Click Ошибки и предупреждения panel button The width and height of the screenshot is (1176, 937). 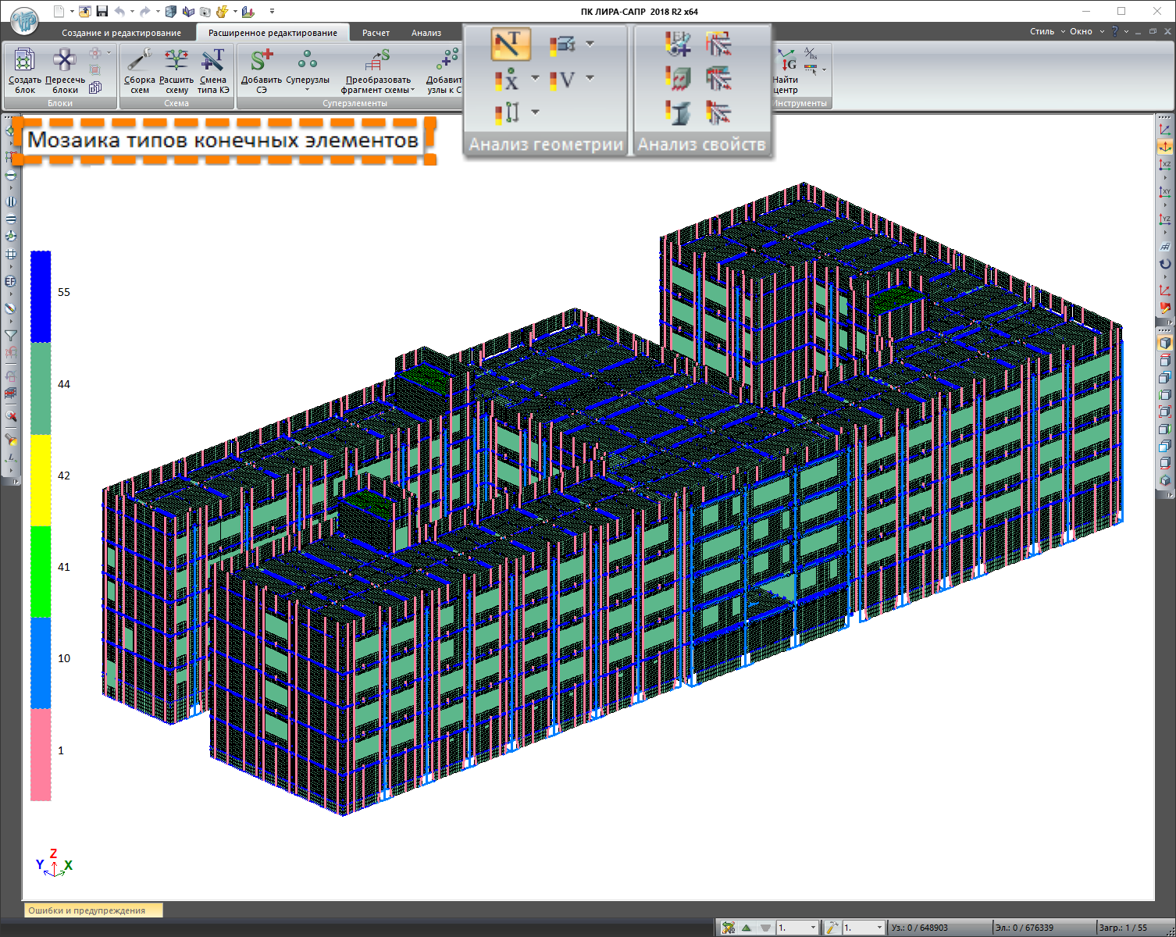87,910
